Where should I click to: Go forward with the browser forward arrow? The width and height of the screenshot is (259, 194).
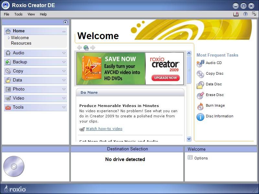click(93, 48)
